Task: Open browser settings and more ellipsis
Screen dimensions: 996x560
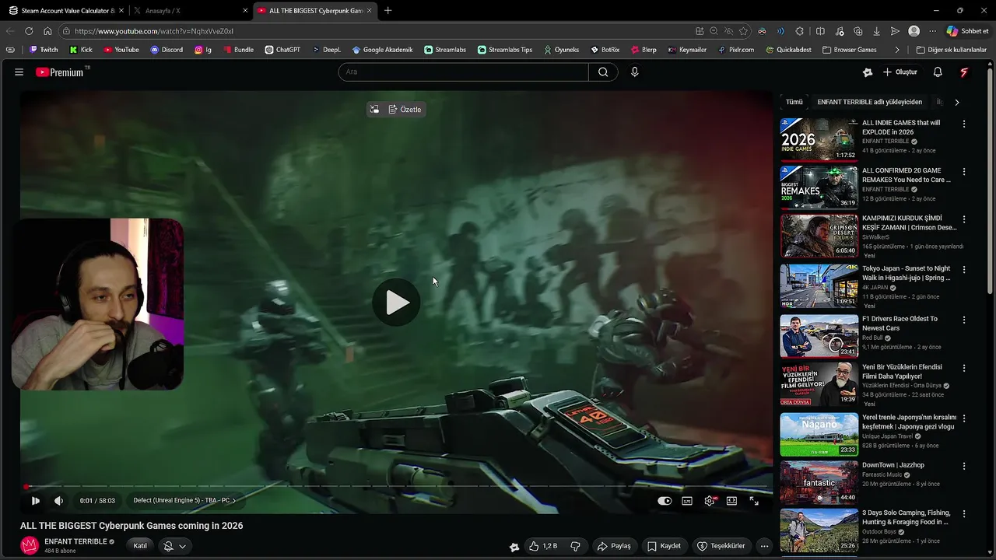Action: pos(932,31)
